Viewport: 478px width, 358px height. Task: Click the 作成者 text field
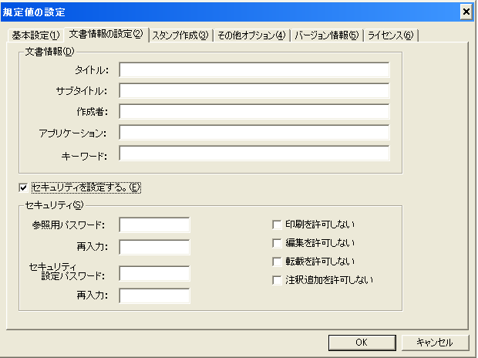[254, 111]
